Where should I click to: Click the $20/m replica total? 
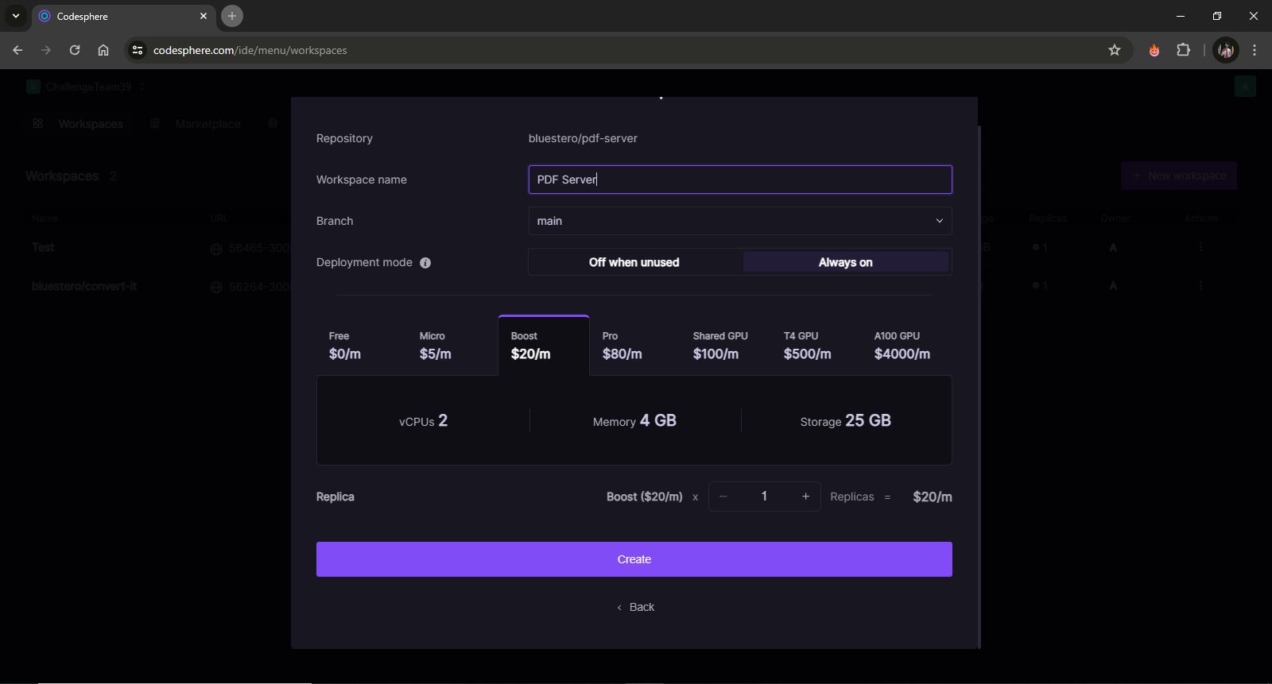[x=933, y=497]
